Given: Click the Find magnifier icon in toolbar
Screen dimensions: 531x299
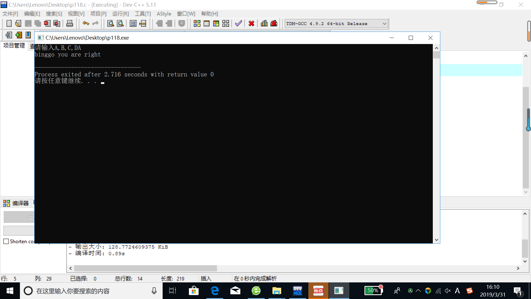Looking at the screenshot, I should point(111,24).
